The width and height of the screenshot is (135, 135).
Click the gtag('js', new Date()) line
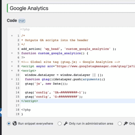coord(46,84)
